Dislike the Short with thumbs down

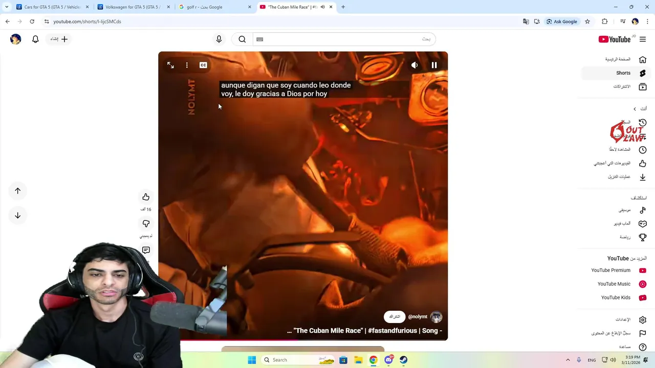click(x=146, y=223)
